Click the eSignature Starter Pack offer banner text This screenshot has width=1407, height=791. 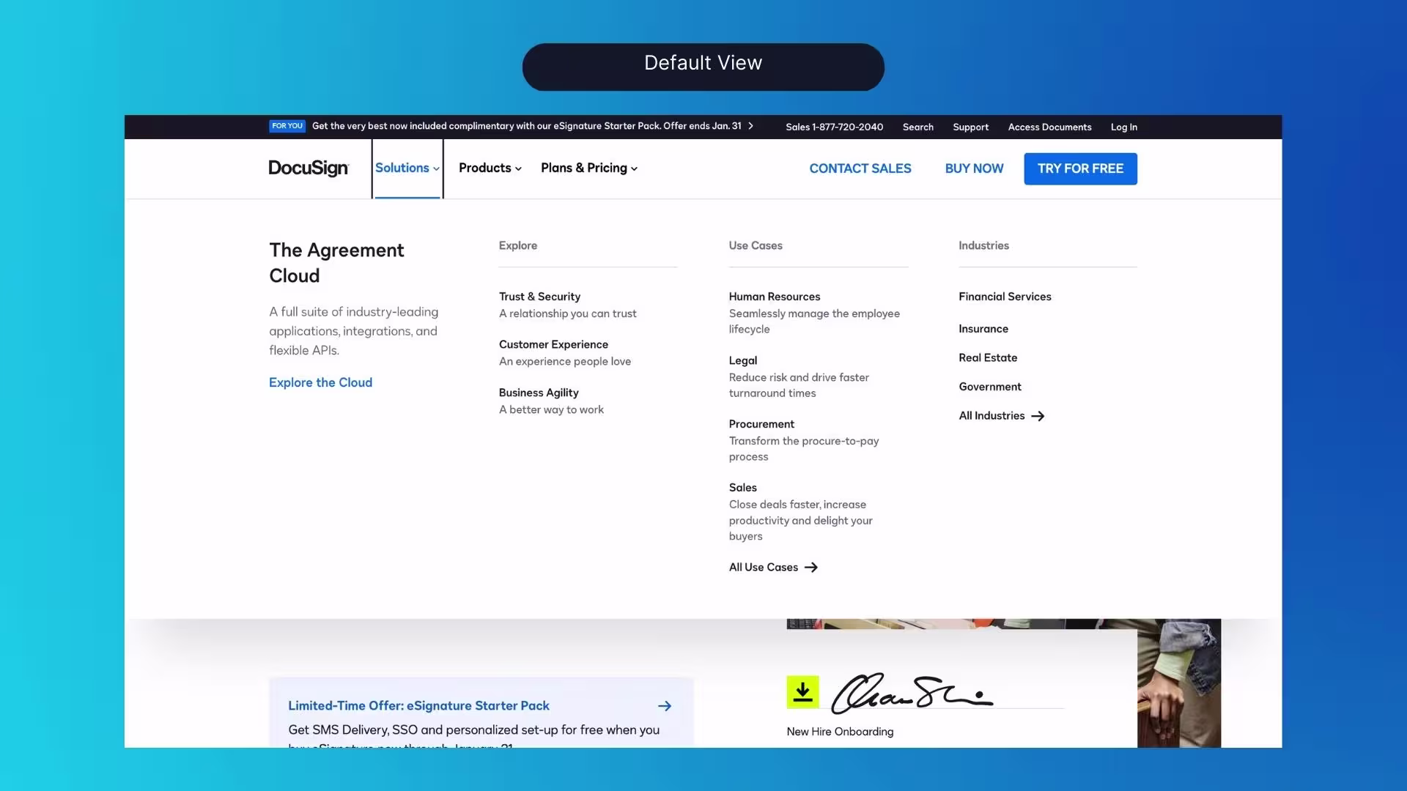click(526, 126)
